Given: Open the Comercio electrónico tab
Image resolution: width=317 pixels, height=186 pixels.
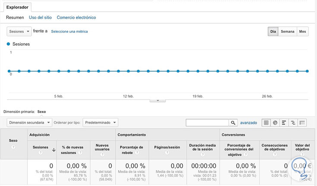Looking at the screenshot, I should [x=76, y=18].
